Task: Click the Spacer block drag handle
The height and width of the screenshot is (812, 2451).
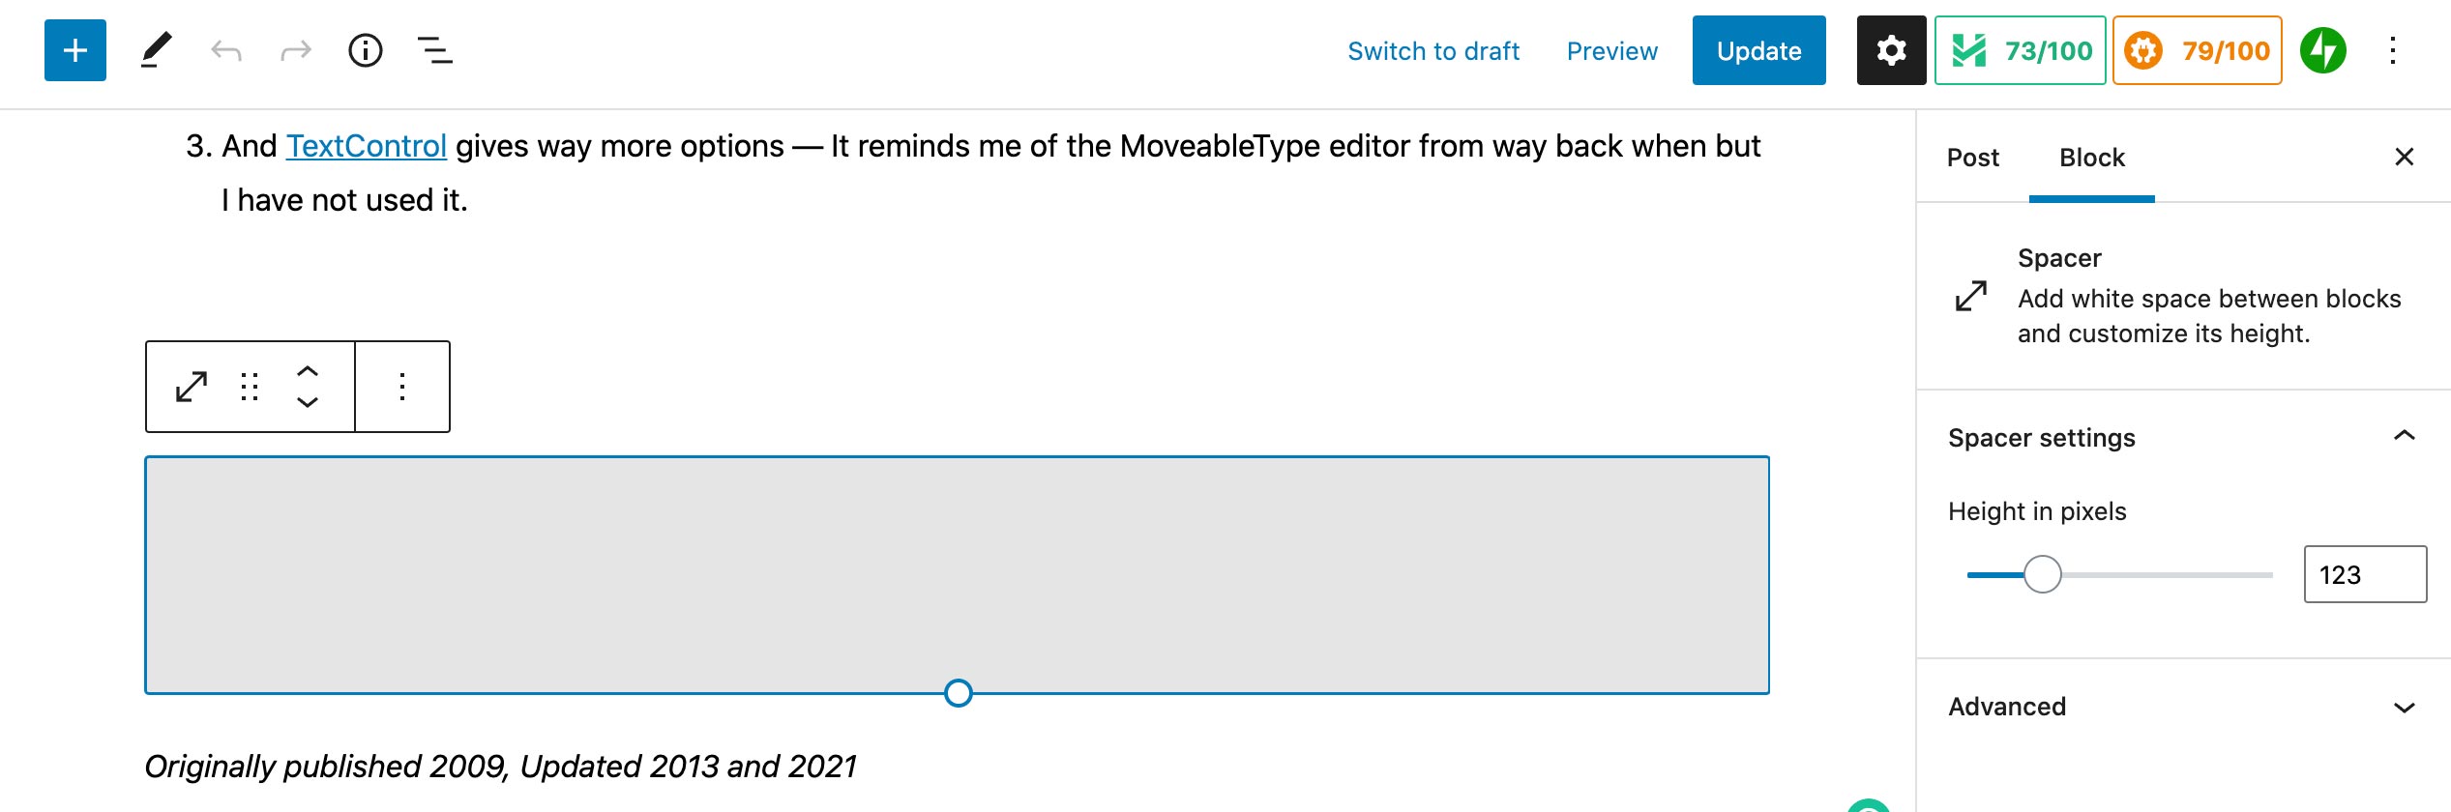Action: pos(251,386)
